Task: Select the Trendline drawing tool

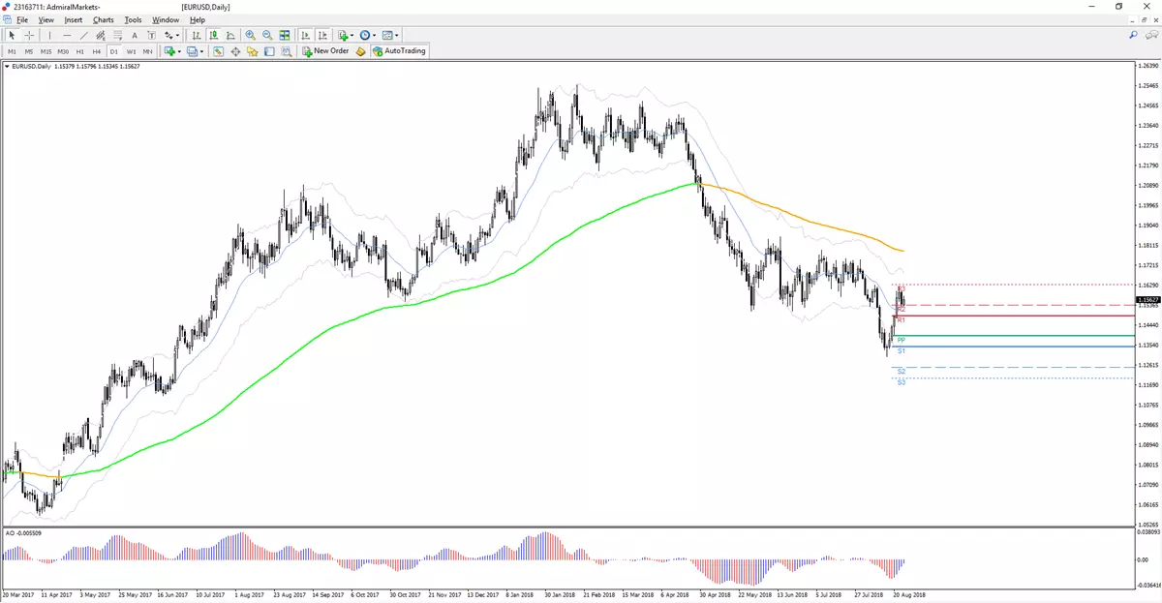Action: coord(84,35)
